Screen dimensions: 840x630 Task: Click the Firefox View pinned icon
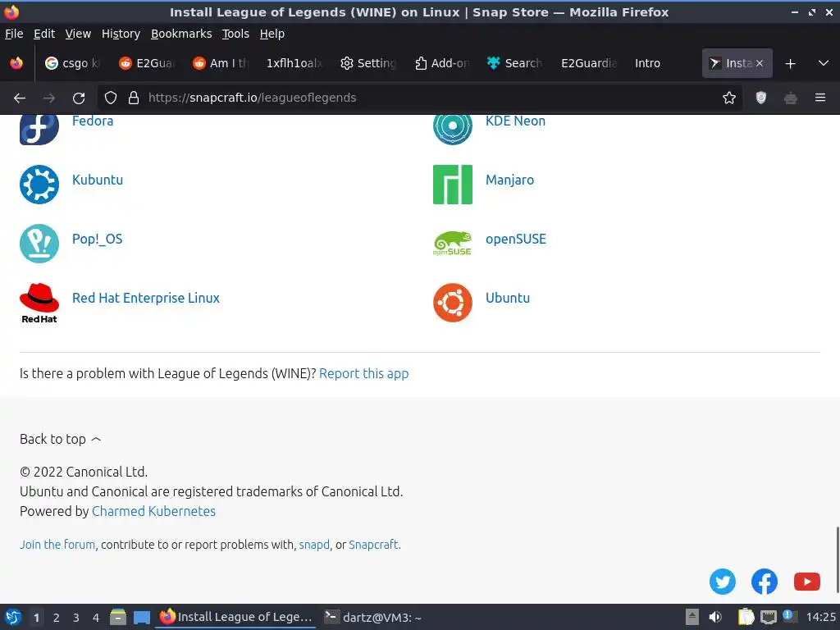[x=16, y=63]
